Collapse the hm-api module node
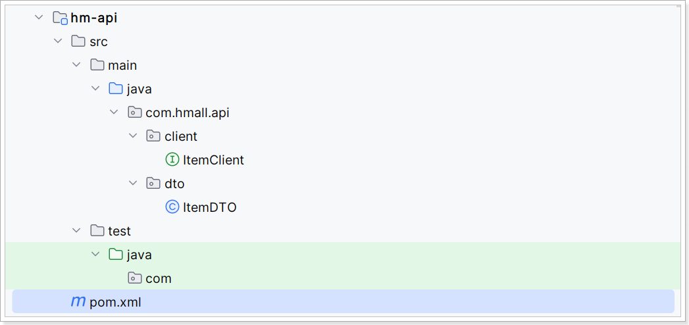Viewport: 689px width, 325px height. [39, 18]
